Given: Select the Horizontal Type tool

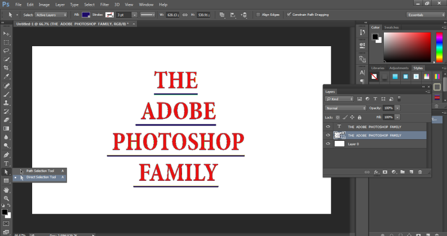Looking at the screenshot, I should tap(6, 163).
